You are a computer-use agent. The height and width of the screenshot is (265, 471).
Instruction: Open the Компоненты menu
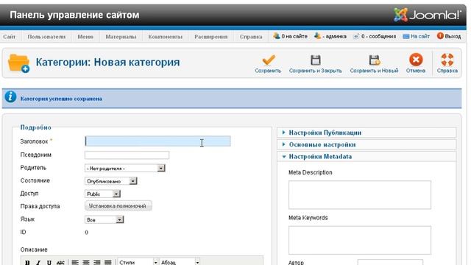(x=165, y=37)
